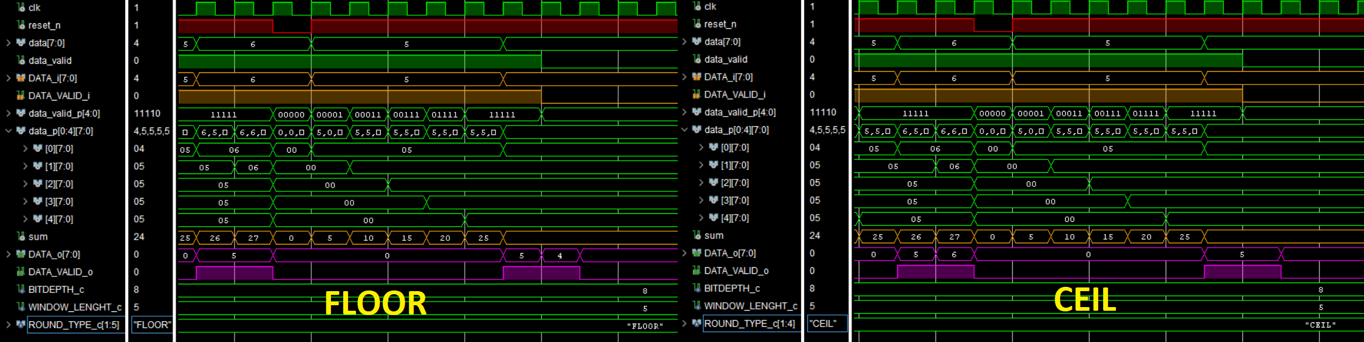Click the clk signal icon in FLOOR panel

coord(21,7)
